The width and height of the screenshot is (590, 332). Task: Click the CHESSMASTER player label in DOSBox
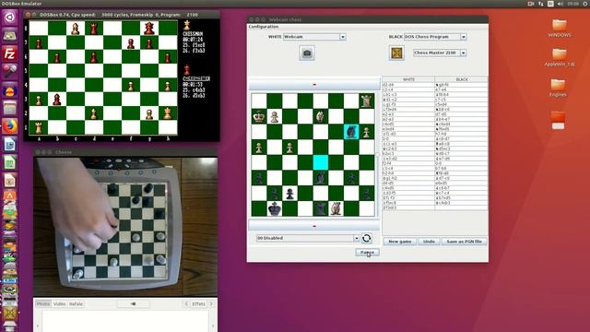(196, 78)
